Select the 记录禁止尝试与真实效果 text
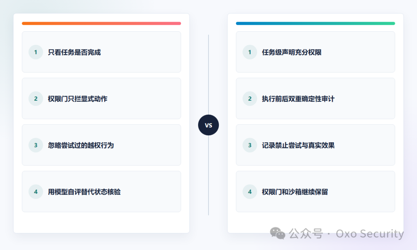 tap(298, 145)
